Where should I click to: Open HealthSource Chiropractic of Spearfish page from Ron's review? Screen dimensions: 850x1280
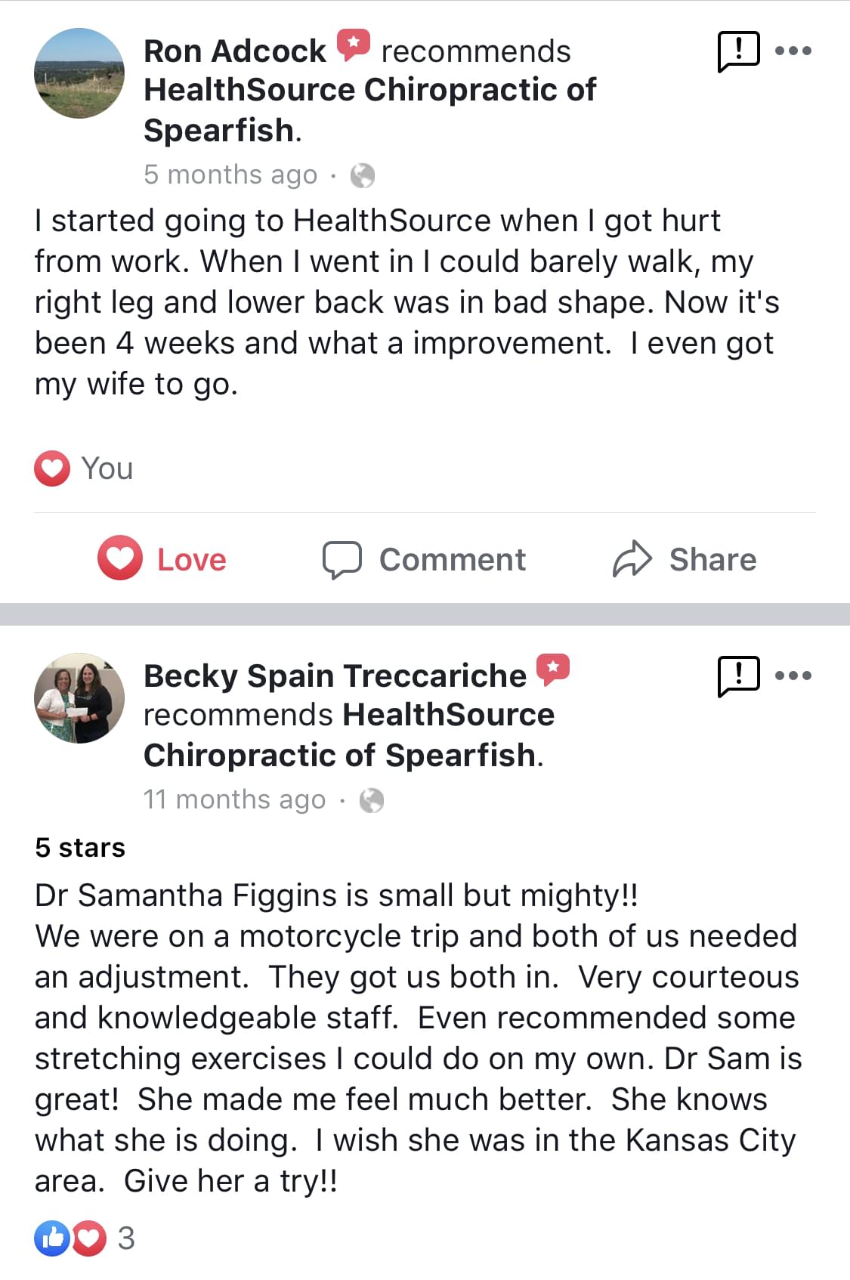[x=369, y=91]
